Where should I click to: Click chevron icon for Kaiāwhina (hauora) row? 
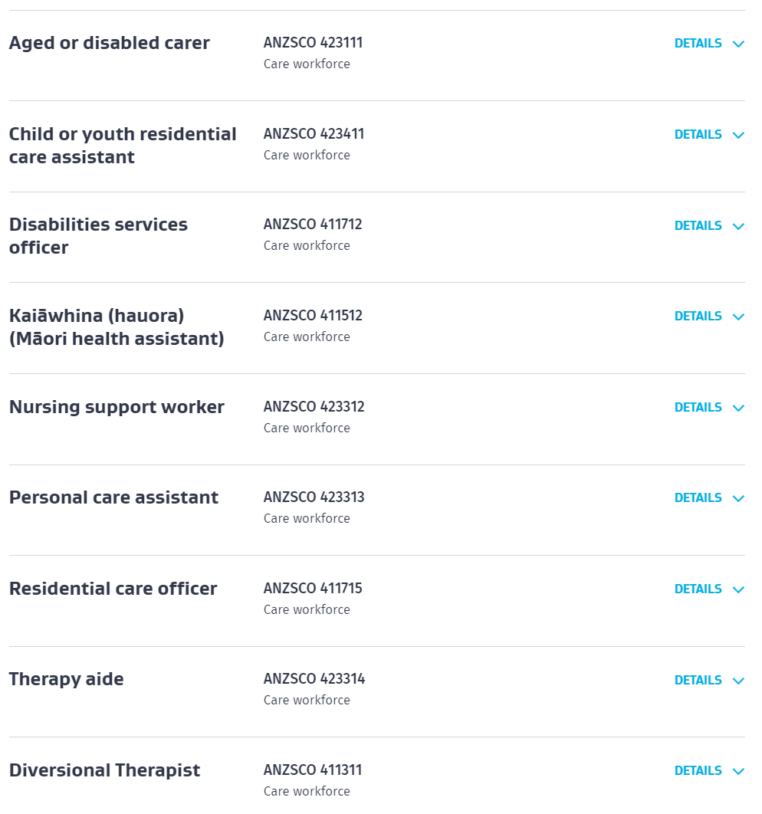[x=738, y=317]
